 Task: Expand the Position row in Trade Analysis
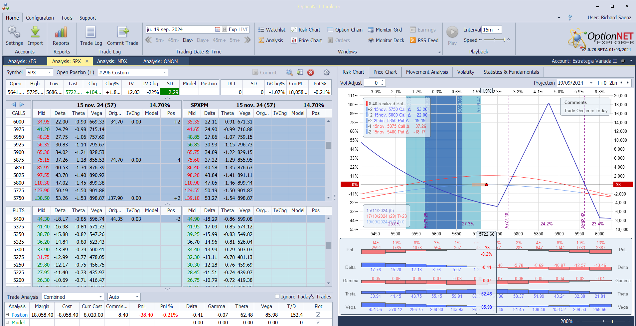pyautogui.click(x=7, y=315)
